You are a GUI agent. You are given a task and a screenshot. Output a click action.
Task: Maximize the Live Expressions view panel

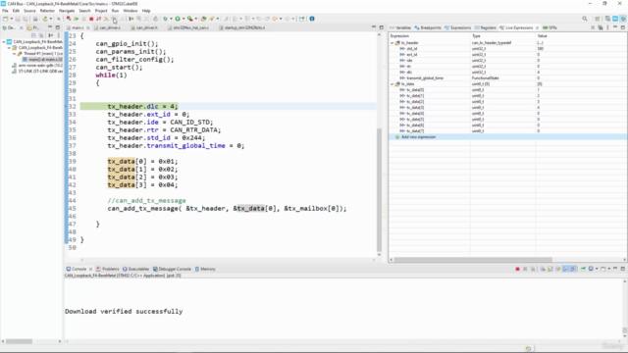click(623, 27)
